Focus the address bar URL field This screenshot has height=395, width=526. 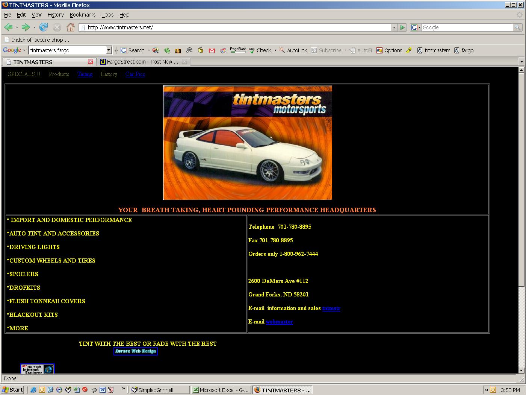(x=235, y=27)
